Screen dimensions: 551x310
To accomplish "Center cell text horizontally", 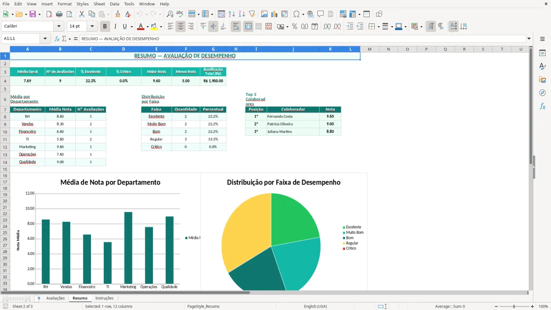I will 180,27.
